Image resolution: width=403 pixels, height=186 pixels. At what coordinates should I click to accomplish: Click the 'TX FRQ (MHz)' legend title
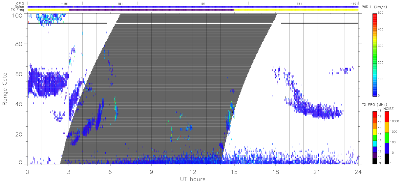[374, 105]
